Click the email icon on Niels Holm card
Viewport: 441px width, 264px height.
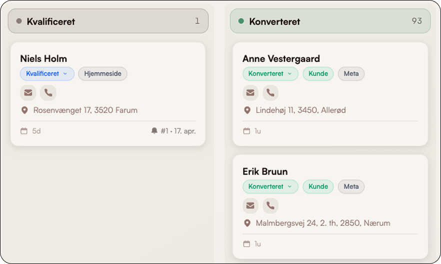[28, 92]
